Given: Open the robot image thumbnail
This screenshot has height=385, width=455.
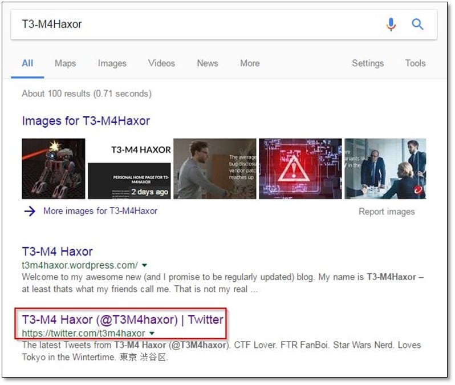Looking at the screenshot, I should [x=53, y=169].
